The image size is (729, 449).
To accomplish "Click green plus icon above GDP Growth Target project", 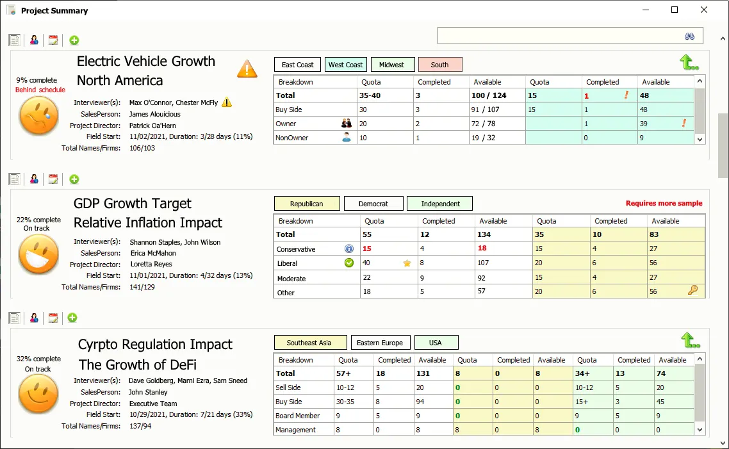I will [x=74, y=179].
